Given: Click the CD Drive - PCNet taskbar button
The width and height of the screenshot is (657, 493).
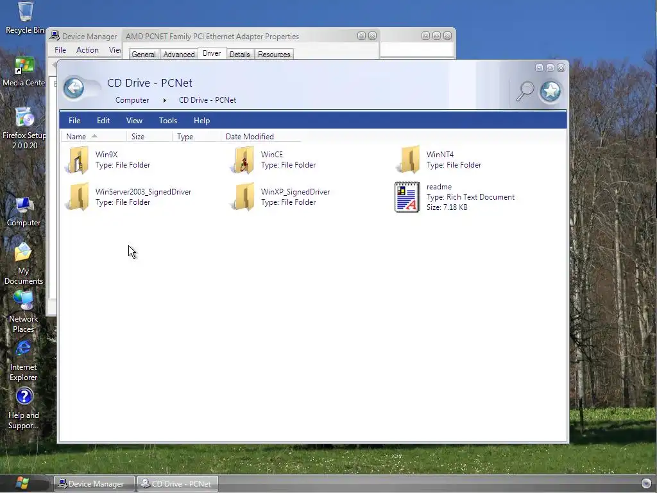Looking at the screenshot, I should [x=178, y=484].
